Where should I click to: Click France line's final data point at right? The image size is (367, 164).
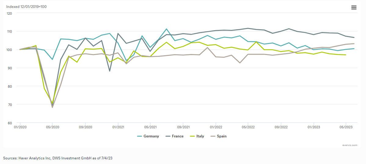coord(354,38)
